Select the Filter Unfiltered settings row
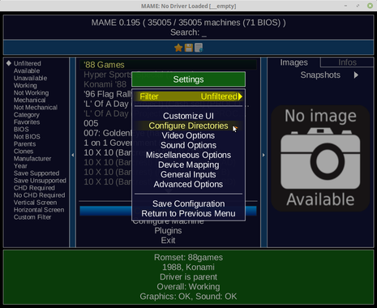The width and height of the screenshot is (377, 308). tap(188, 96)
